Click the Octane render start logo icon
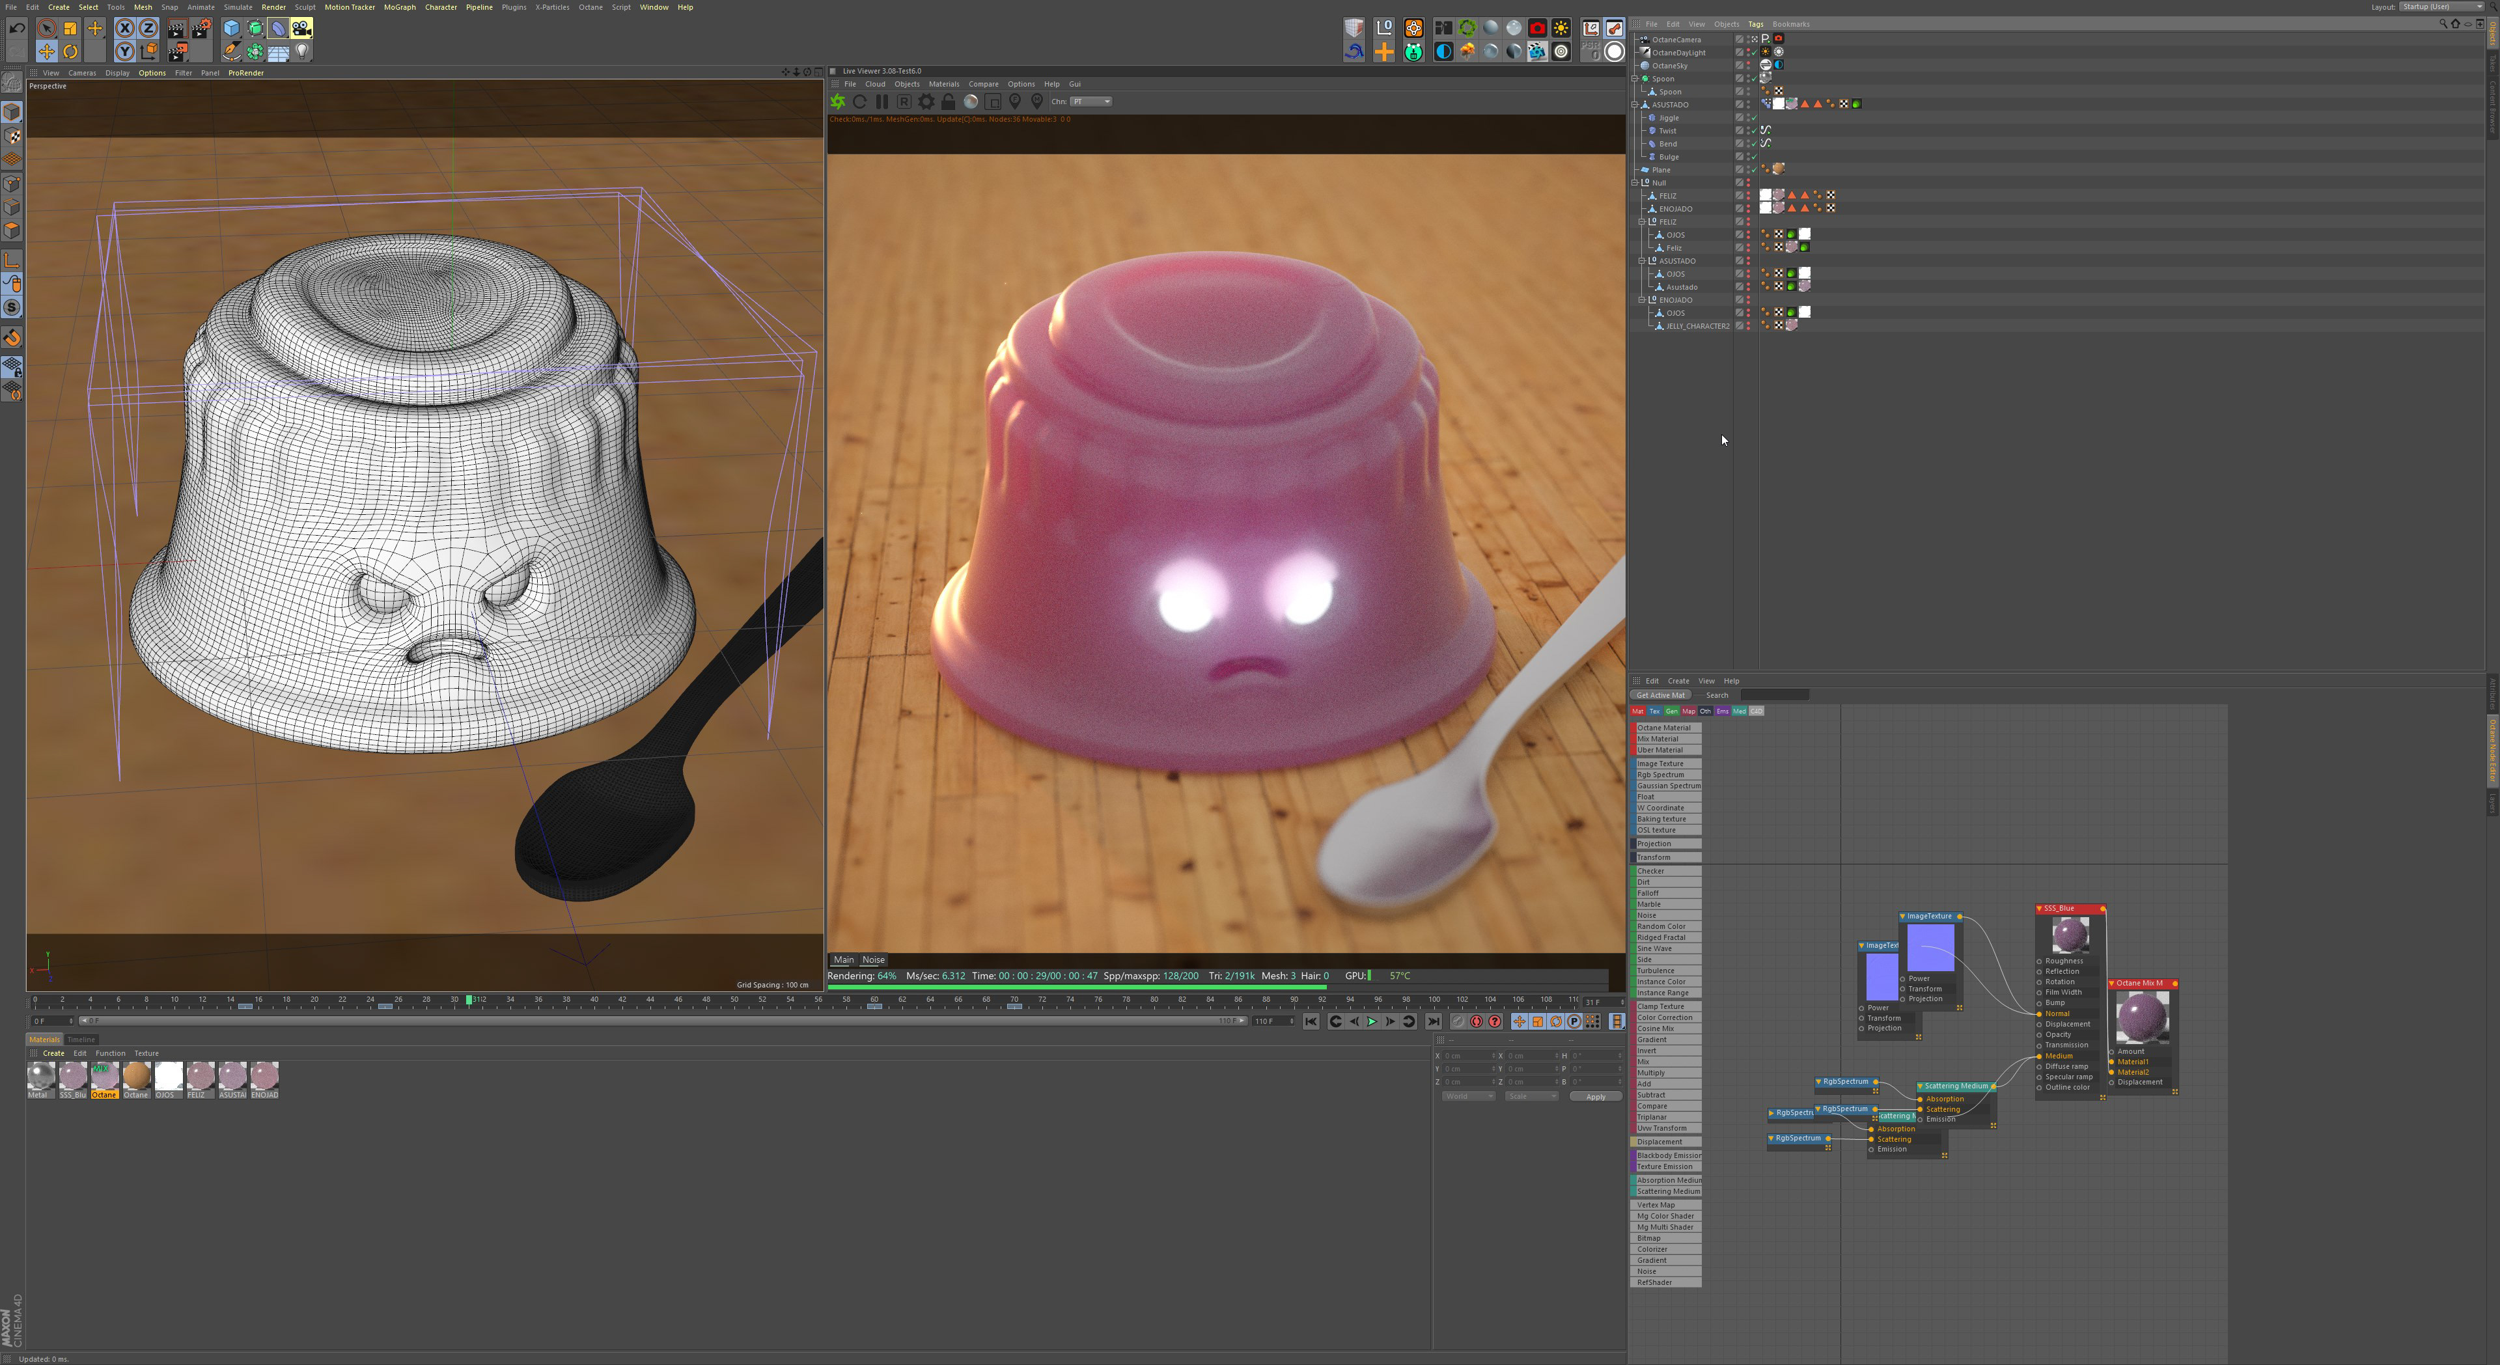Screen dimensions: 2500x1365 click(837, 102)
